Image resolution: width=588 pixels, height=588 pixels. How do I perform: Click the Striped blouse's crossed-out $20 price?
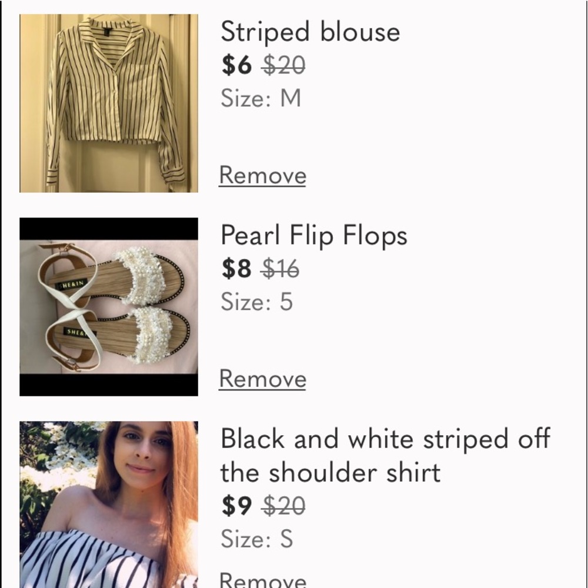[283, 65]
